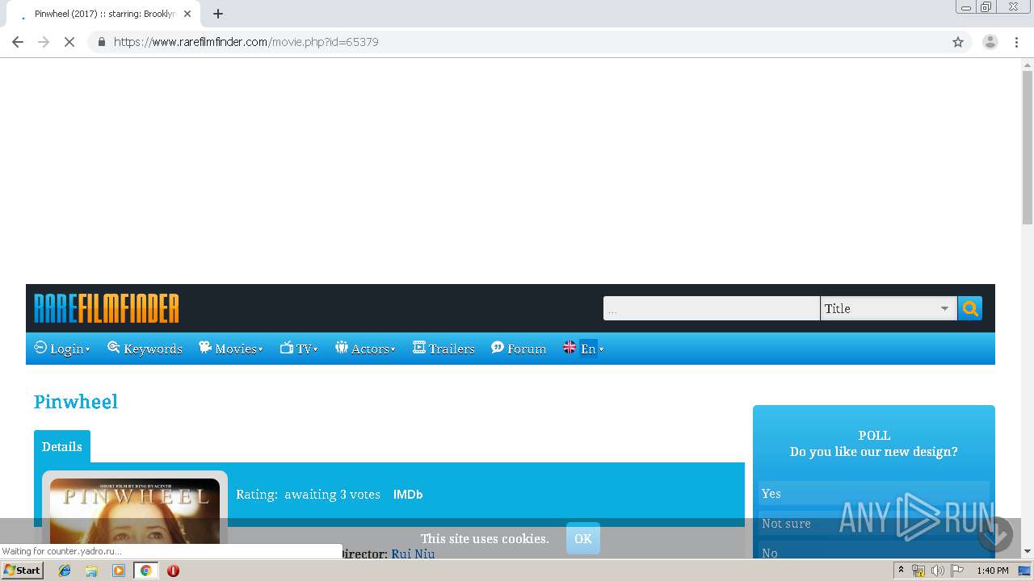Open Chrome three-dot menu
The height and width of the screenshot is (581, 1034).
1016,42
